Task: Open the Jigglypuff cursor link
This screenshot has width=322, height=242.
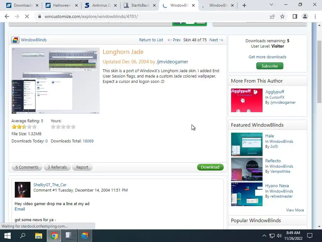Action: pos(275,92)
